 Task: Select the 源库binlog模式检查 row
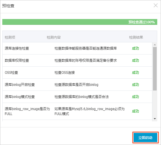tap(77, 97)
